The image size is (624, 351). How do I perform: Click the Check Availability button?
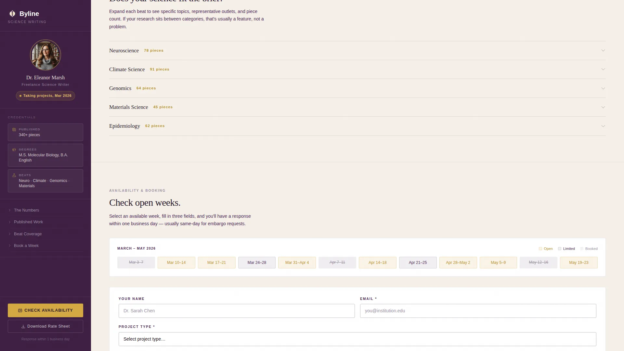45,310
